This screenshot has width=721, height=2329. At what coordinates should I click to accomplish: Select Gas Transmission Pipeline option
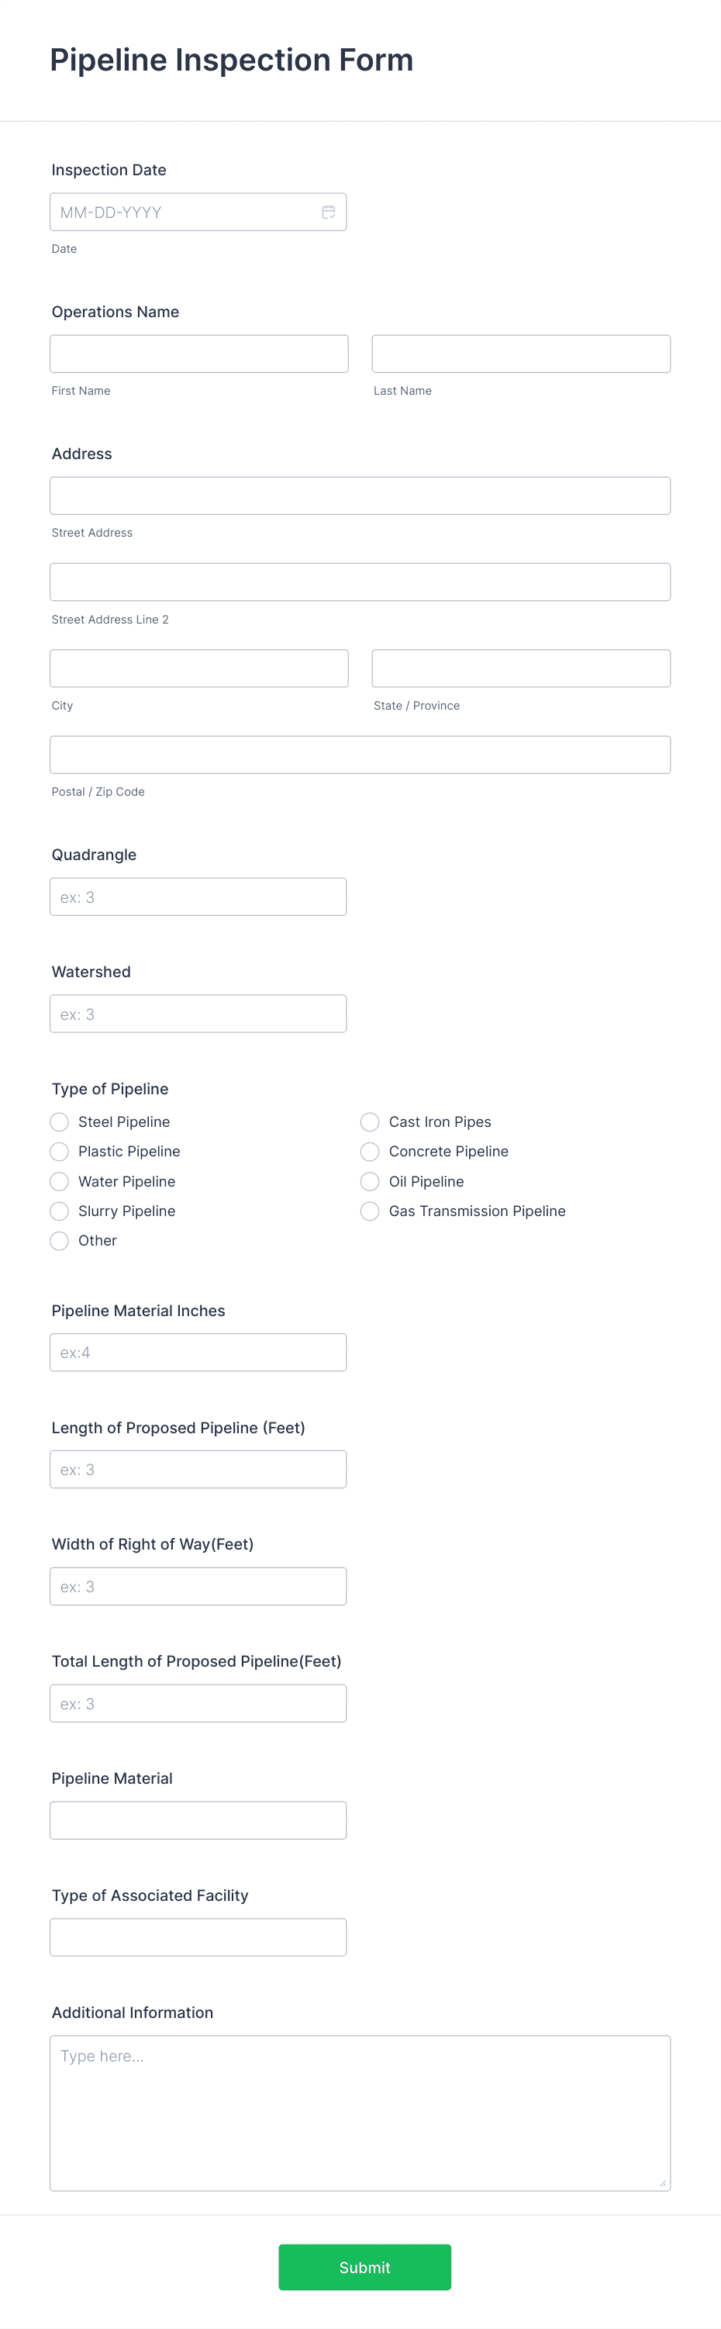[x=370, y=1211]
